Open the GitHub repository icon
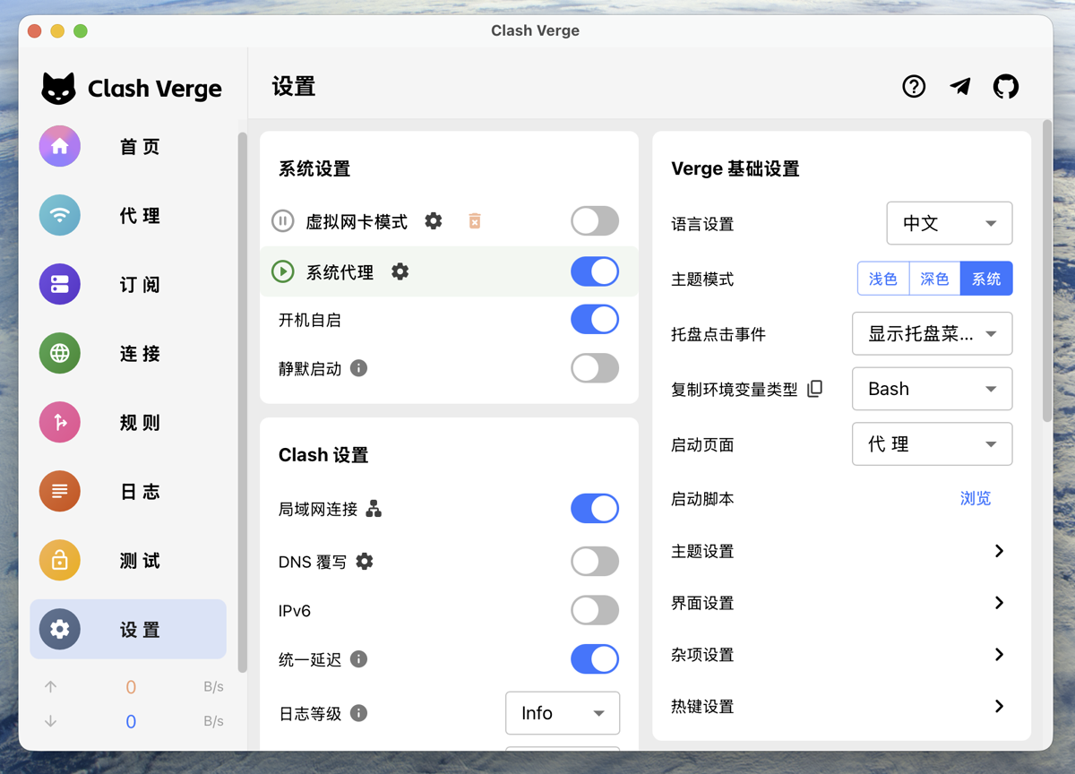This screenshot has height=774, width=1075. [x=1005, y=86]
